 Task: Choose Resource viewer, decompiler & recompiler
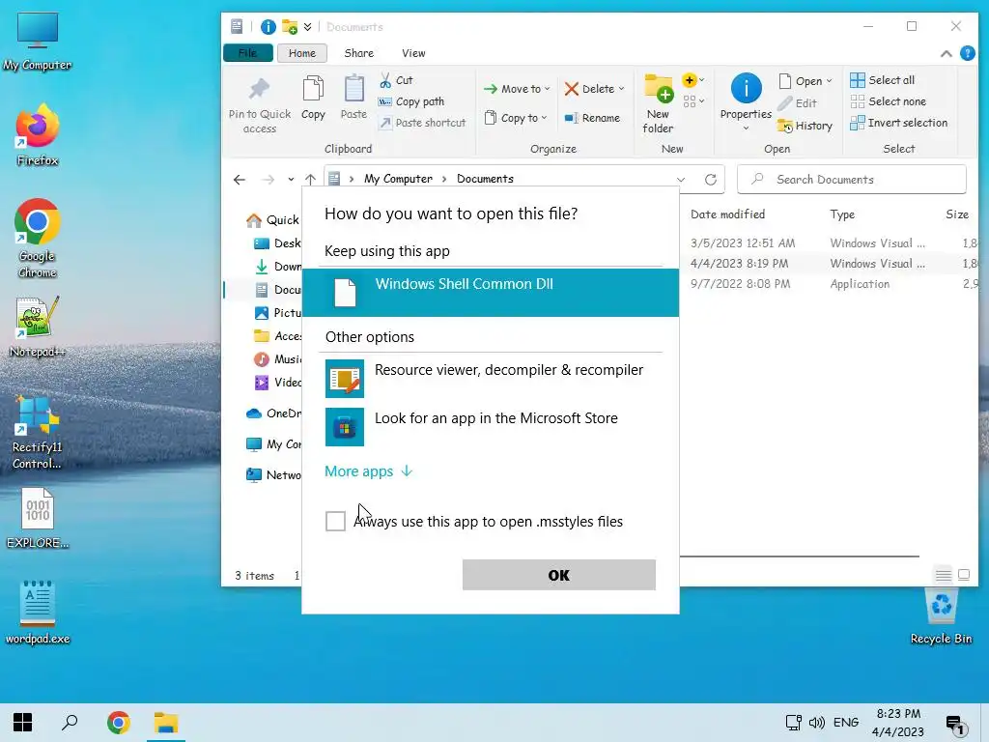point(490,378)
